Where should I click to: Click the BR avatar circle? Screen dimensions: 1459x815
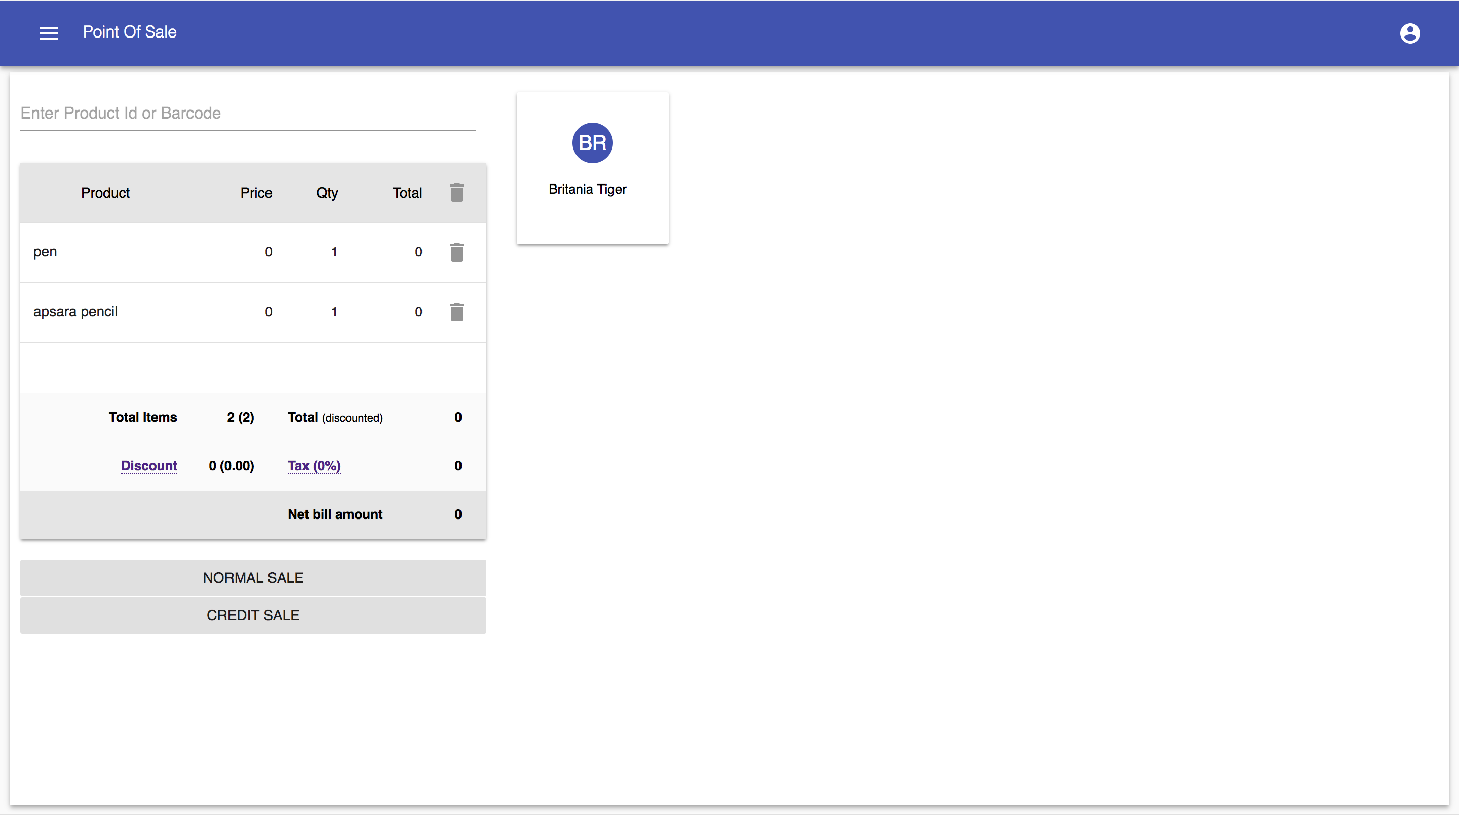[x=592, y=143]
